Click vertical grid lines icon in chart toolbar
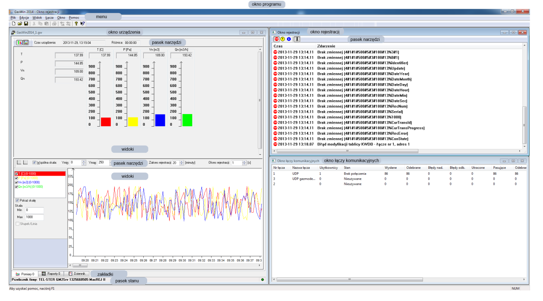 point(25,162)
